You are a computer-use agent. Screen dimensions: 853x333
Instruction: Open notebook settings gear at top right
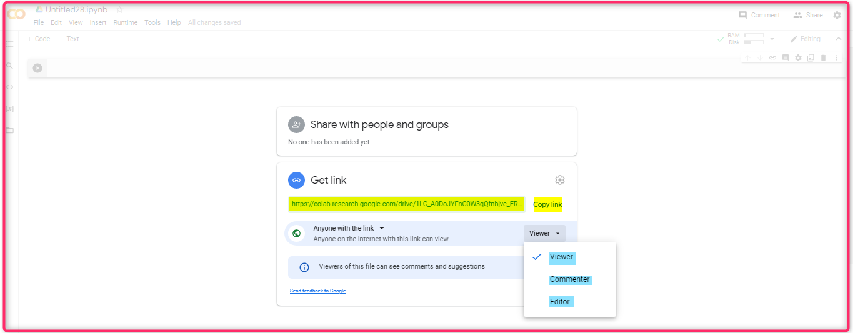pyautogui.click(x=837, y=15)
